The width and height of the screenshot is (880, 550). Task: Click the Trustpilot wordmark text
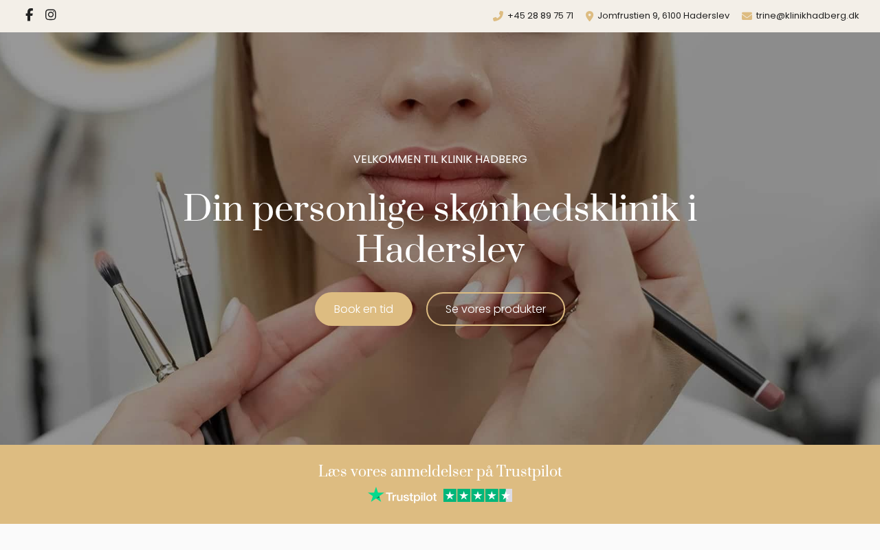coord(411,496)
